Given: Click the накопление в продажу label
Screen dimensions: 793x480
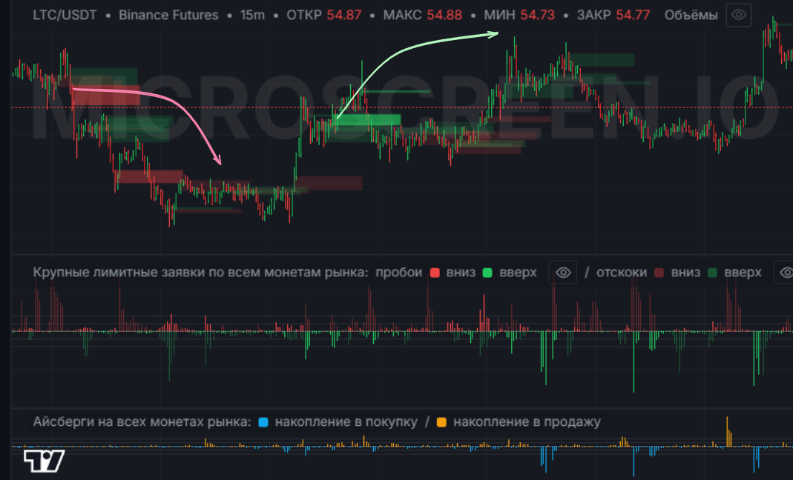Looking at the screenshot, I should [x=527, y=422].
